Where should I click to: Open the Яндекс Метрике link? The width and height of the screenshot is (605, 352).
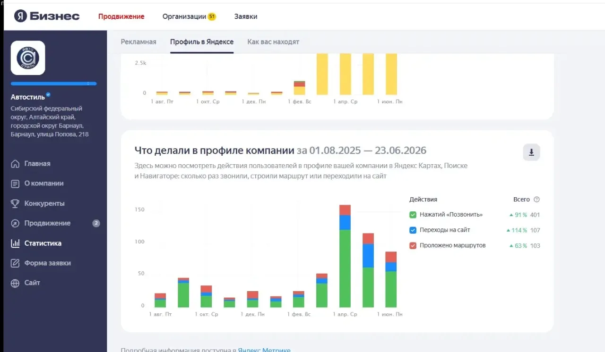coord(264,350)
